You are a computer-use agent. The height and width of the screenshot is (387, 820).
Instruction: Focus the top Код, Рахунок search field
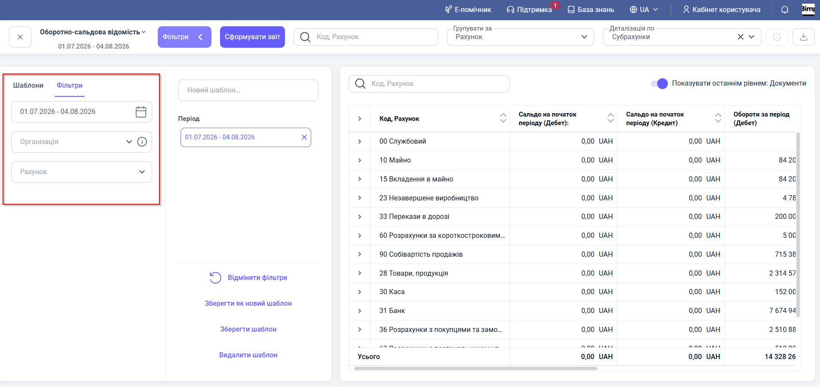(x=366, y=37)
